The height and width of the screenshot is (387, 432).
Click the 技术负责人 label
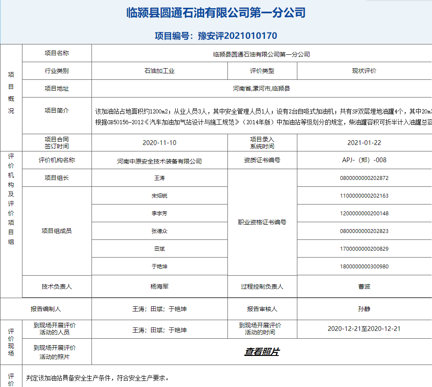pos(57,286)
